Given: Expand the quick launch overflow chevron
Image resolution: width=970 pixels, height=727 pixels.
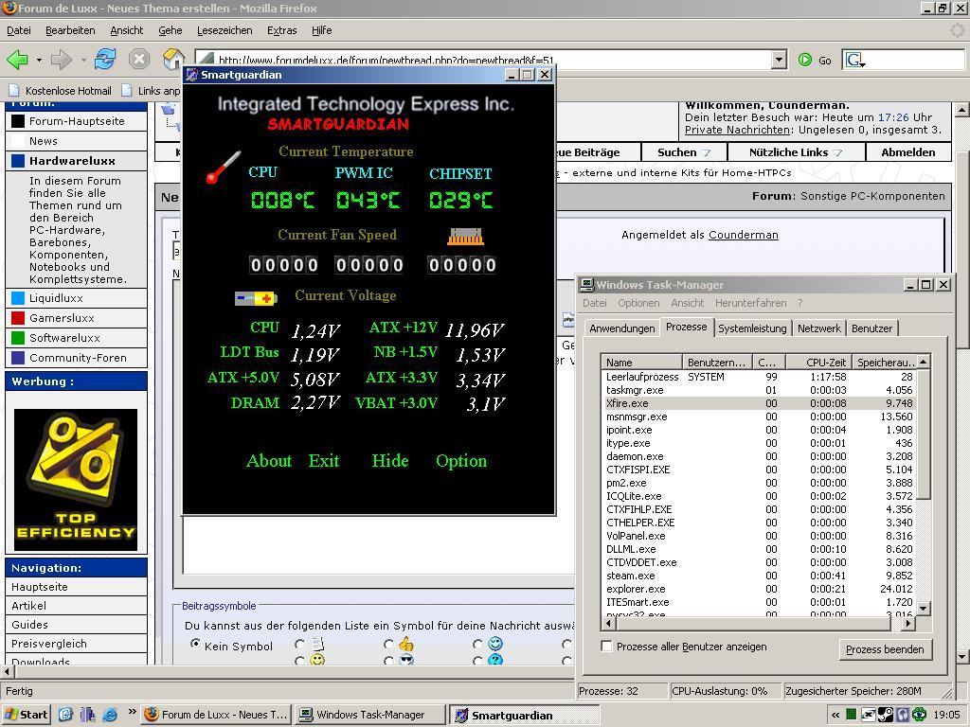Looking at the screenshot, I should pyautogui.click(x=132, y=712).
